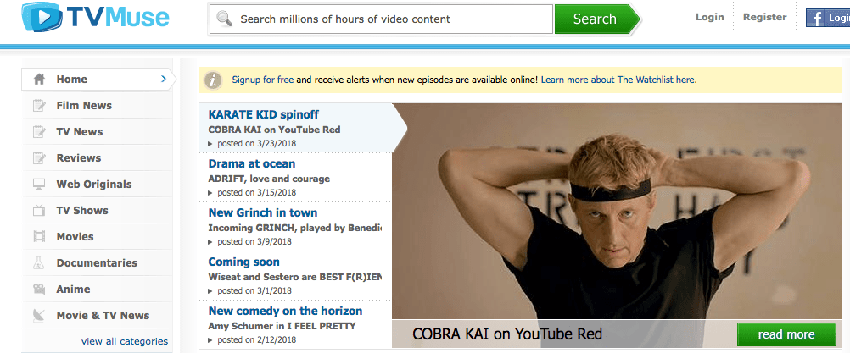This screenshot has height=353, width=850.
Task: Click 'posted on 2/12/2018' date text
Action: tap(257, 340)
